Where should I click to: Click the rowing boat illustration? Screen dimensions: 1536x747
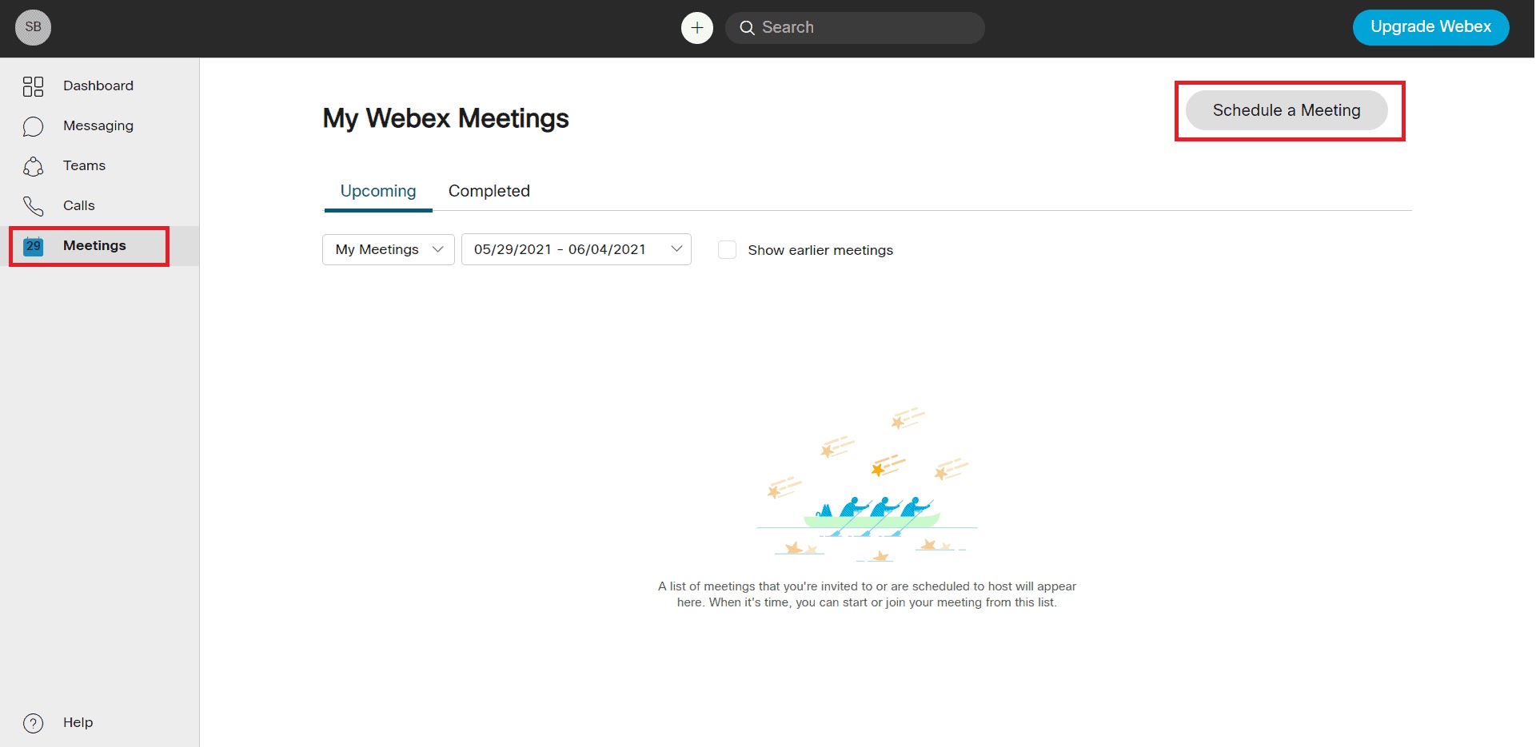pos(868,484)
